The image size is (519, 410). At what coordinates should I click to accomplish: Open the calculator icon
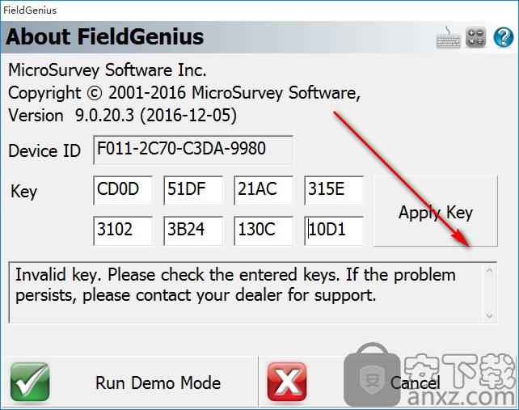coord(475,37)
